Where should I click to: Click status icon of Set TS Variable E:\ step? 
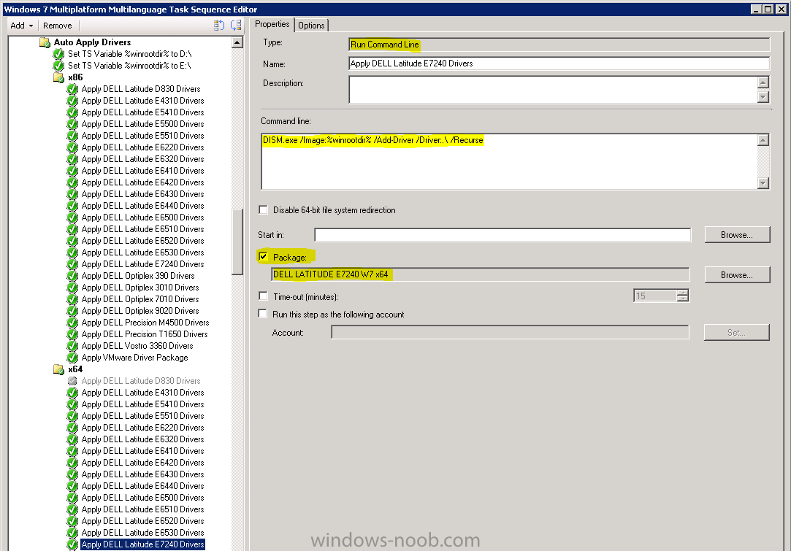coord(59,66)
